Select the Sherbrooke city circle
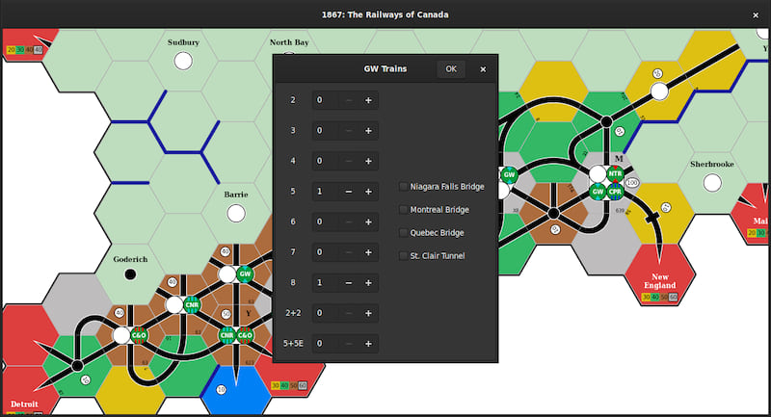 coord(712,183)
